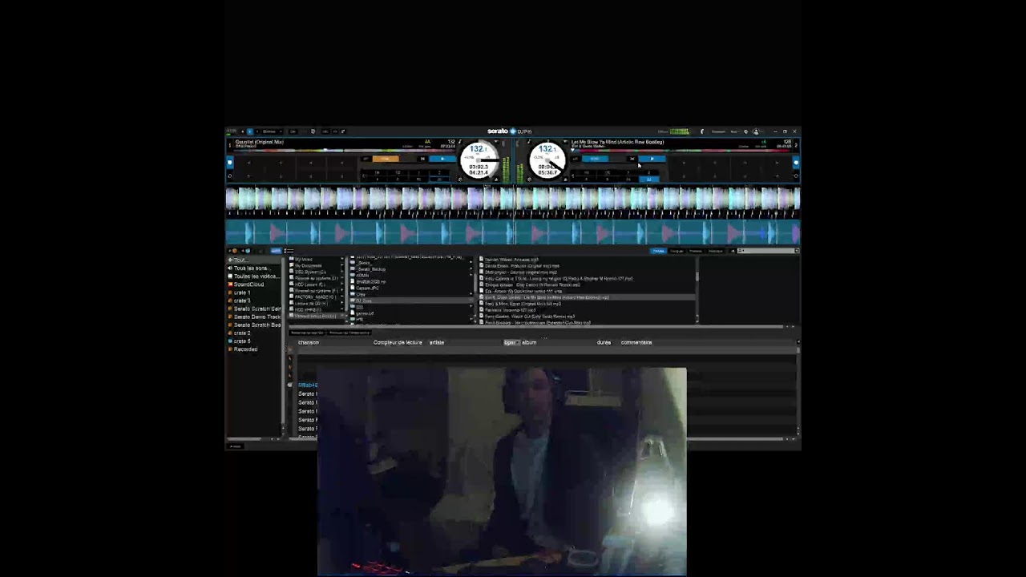Click the webcam video overlay
The image size is (1026, 577).
(x=502, y=471)
